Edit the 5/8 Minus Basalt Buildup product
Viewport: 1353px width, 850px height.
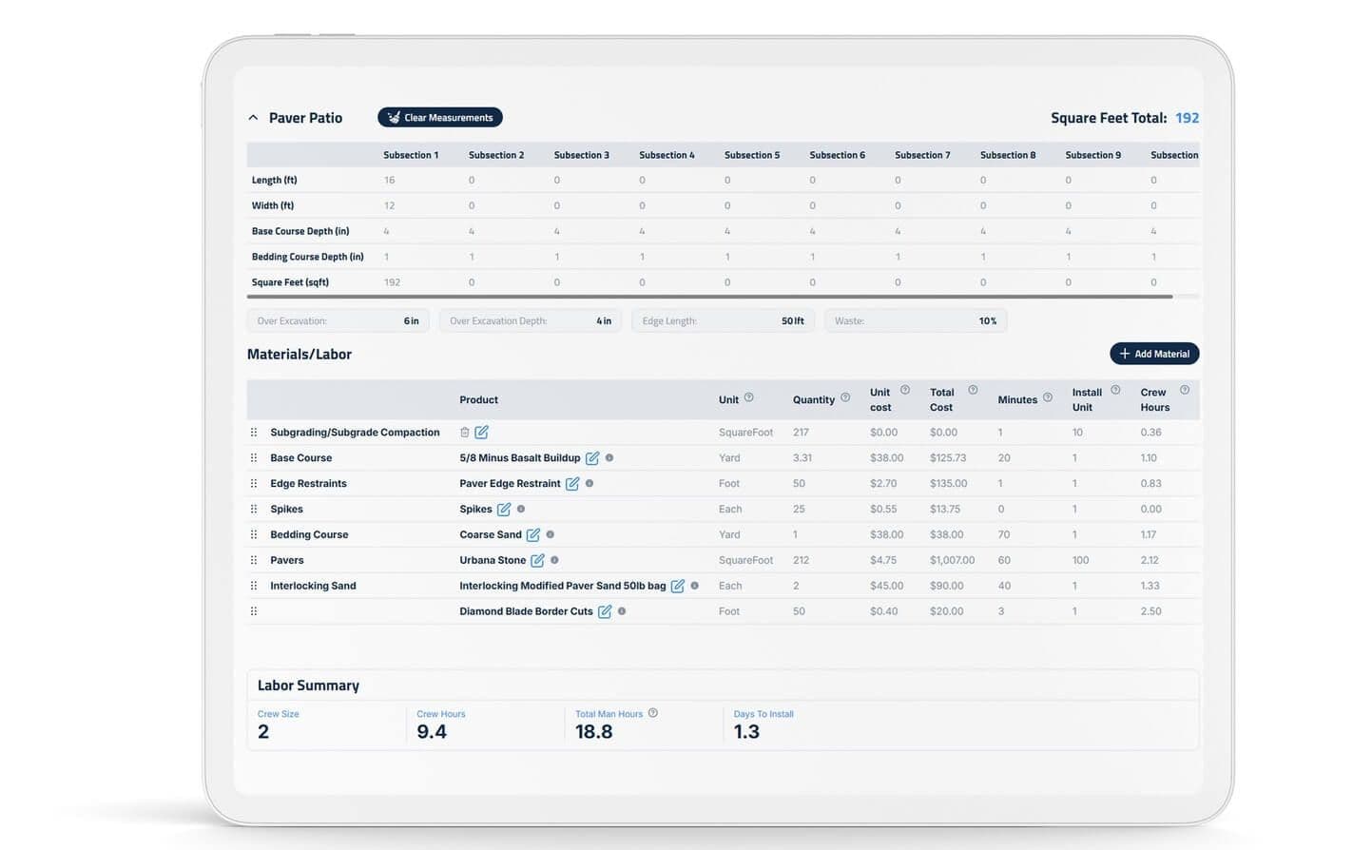(x=592, y=458)
